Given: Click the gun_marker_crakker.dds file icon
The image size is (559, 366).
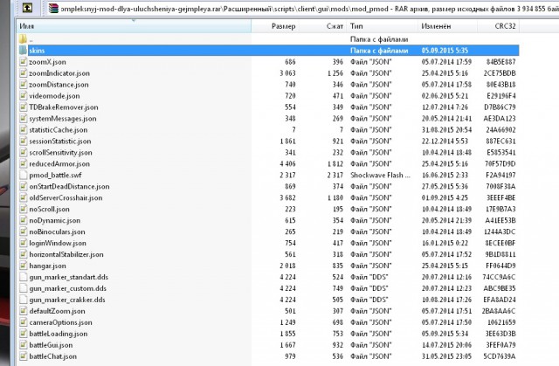Looking at the screenshot, I should pyautogui.click(x=24, y=300).
